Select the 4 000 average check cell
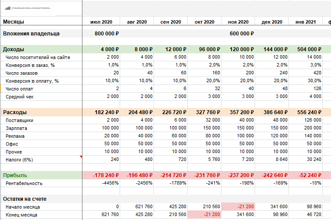The height and width of the screenshot is (220, 331). pos(306,96)
